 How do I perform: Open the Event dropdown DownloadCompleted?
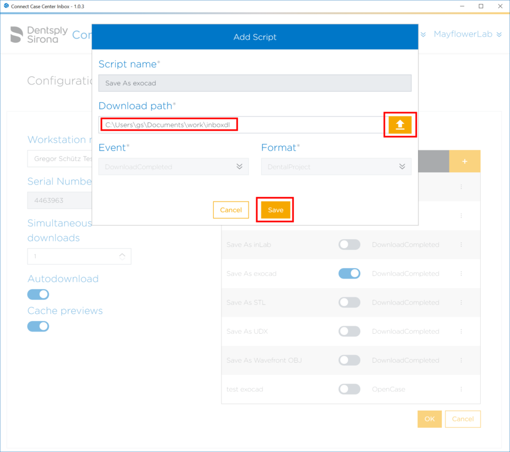173,166
